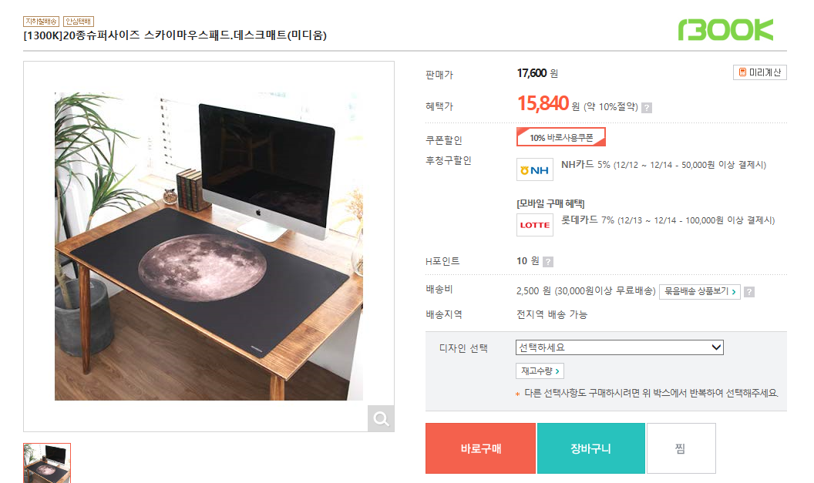Click the product title text

[175, 35]
